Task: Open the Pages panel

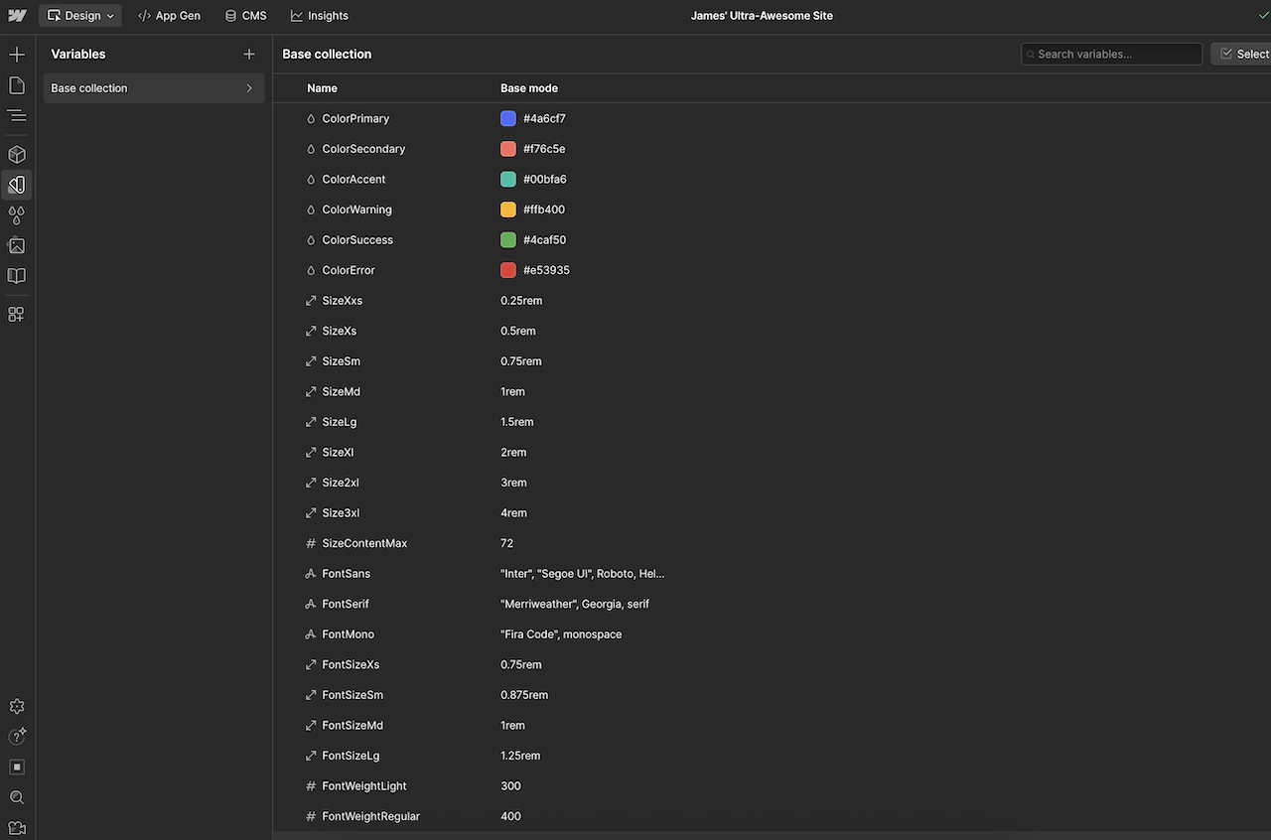Action: tap(16, 84)
